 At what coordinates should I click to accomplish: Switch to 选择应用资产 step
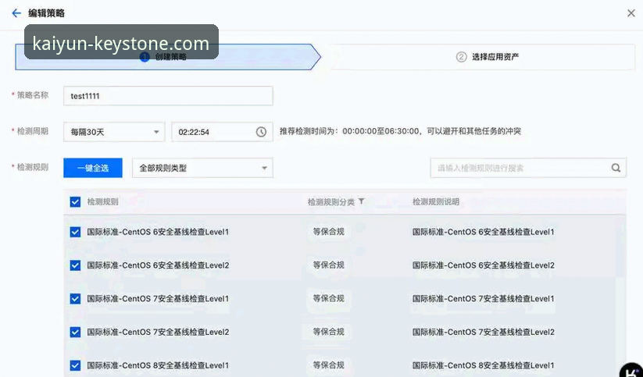click(495, 57)
